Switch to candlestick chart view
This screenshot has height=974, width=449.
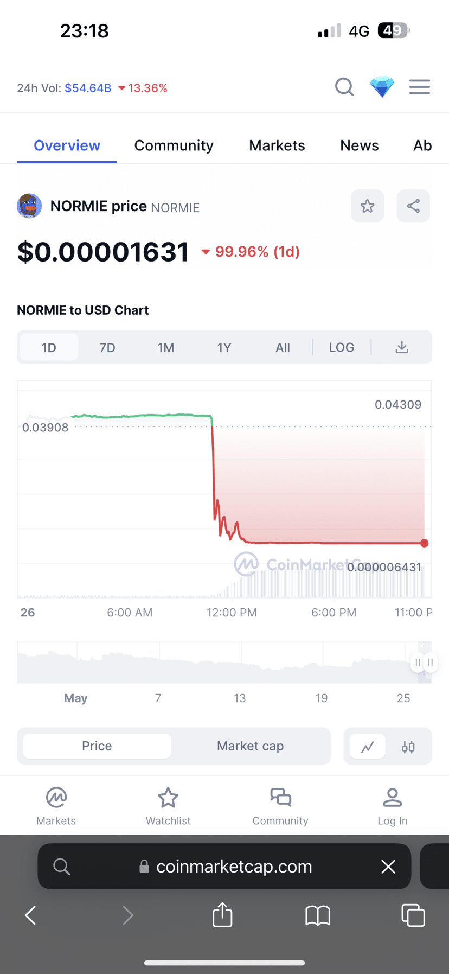click(x=408, y=747)
